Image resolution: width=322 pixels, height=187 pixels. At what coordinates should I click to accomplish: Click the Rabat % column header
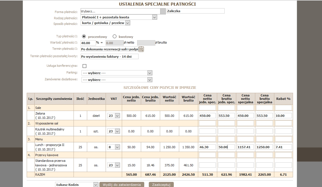(283, 99)
